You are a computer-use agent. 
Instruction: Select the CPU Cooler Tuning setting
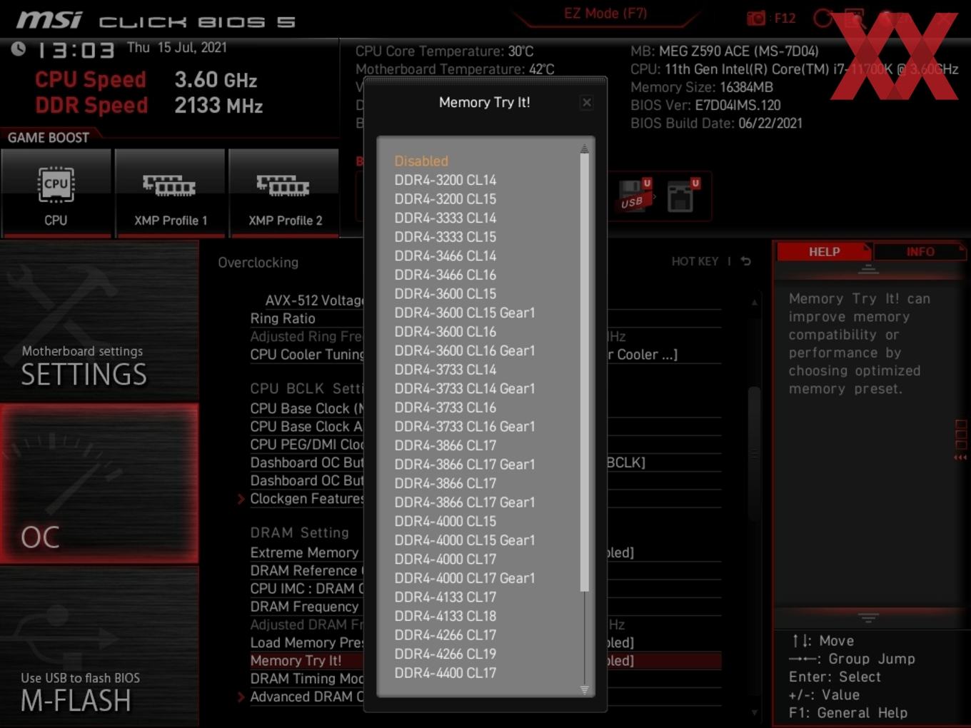307,354
